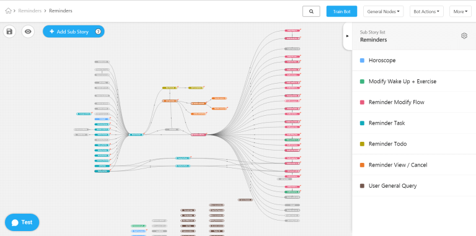Click the search magnifier button
Screen dimensions: 476x236
point(311,12)
